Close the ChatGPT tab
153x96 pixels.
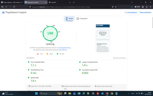click(70, 2)
